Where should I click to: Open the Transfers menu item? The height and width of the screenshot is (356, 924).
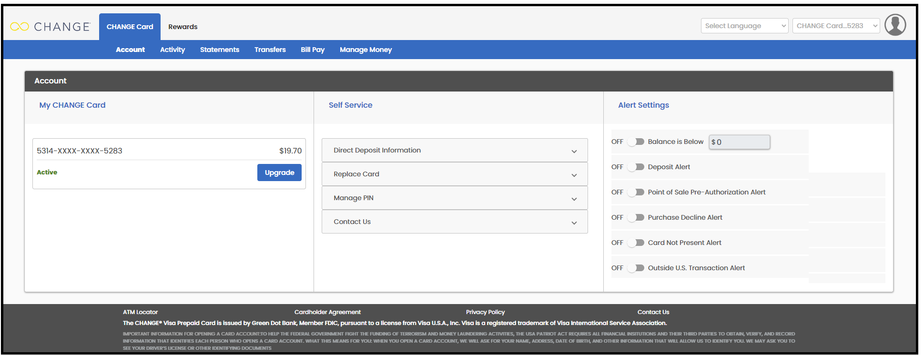click(x=270, y=50)
